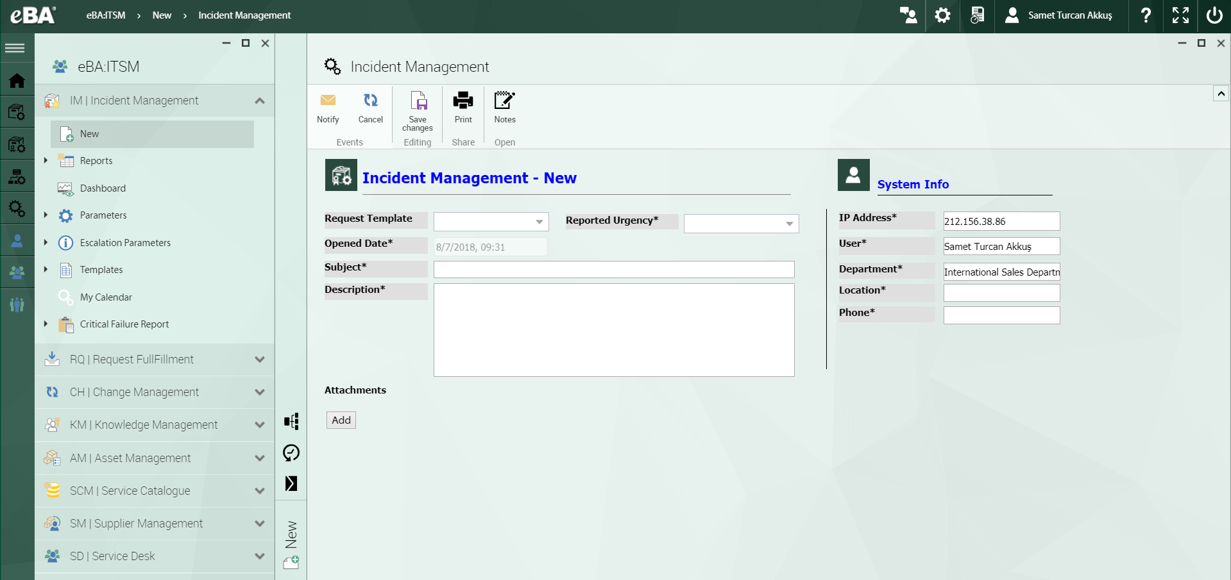Screen dimensions: 1231x580
Task: Expand the Reports tree node arrow
Action: [46, 160]
